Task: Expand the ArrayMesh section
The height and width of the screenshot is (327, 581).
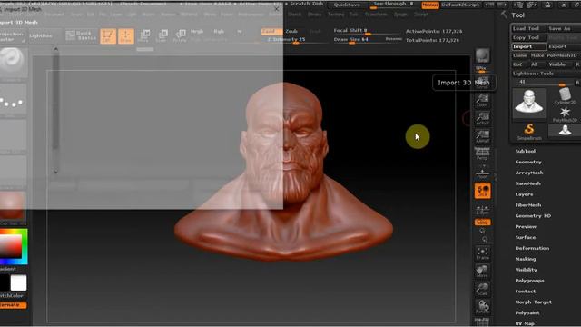Action: (x=529, y=173)
